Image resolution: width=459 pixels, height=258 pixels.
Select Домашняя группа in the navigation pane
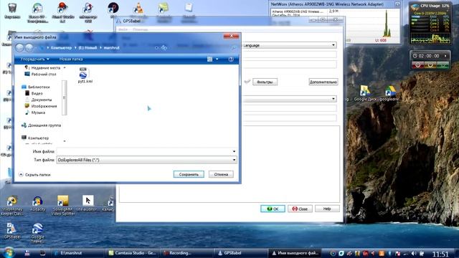[41, 125]
